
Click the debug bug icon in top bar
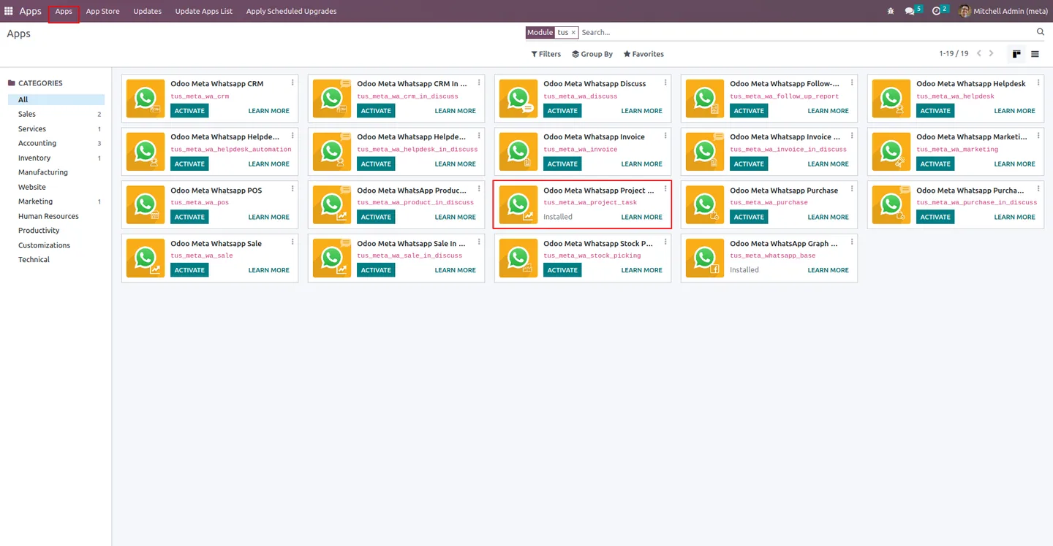pyautogui.click(x=890, y=11)
